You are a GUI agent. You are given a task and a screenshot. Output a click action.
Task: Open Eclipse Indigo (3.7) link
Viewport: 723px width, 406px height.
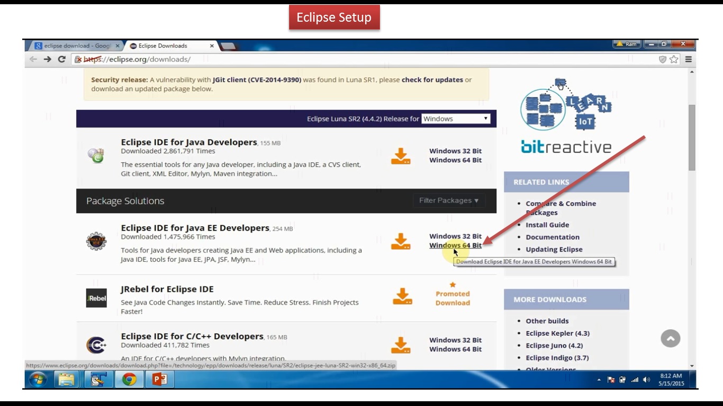pos(557,357)
